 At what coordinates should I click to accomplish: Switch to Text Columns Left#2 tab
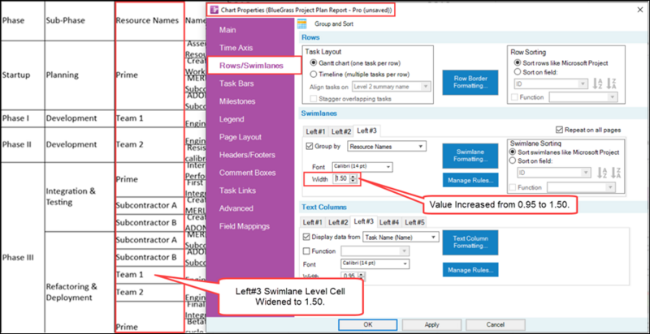point(338,222)
